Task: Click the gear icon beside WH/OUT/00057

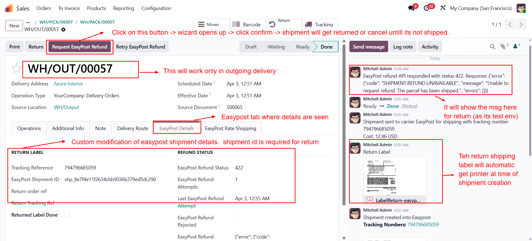Action: (x=63, y=29)
